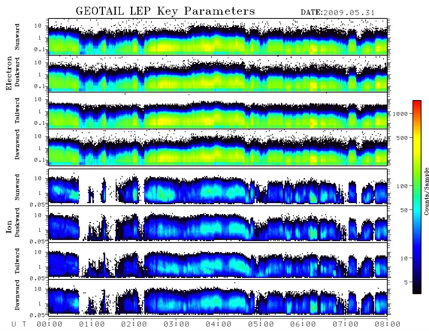
Task: Click the 00:00 time axis label
Action: coord(50,324)
